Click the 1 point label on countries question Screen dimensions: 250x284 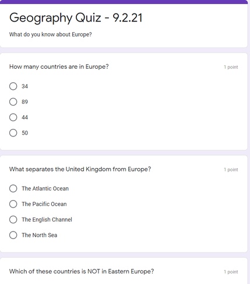[x=231, y=67]
